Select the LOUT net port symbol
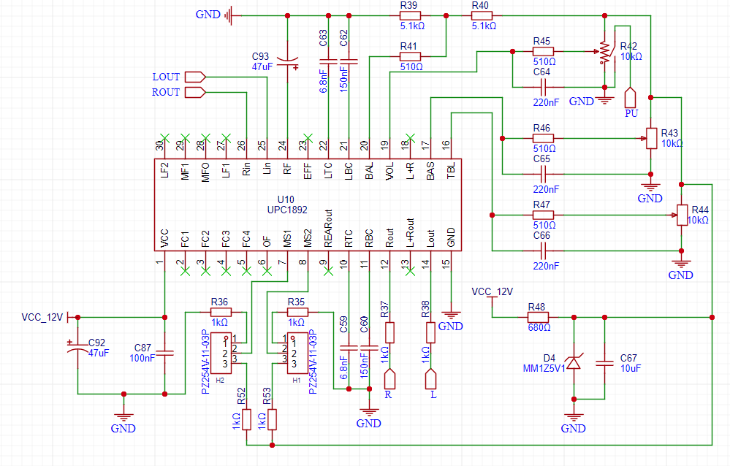This screenshot has height=466, width=730. click(x=195, y=77)
